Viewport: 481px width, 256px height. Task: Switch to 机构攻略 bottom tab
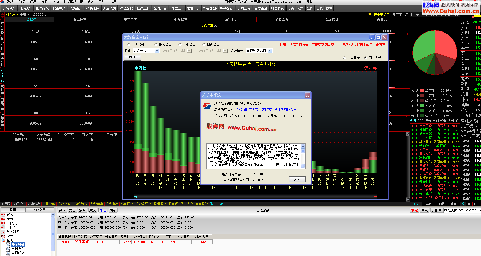(x=49, y=204)
